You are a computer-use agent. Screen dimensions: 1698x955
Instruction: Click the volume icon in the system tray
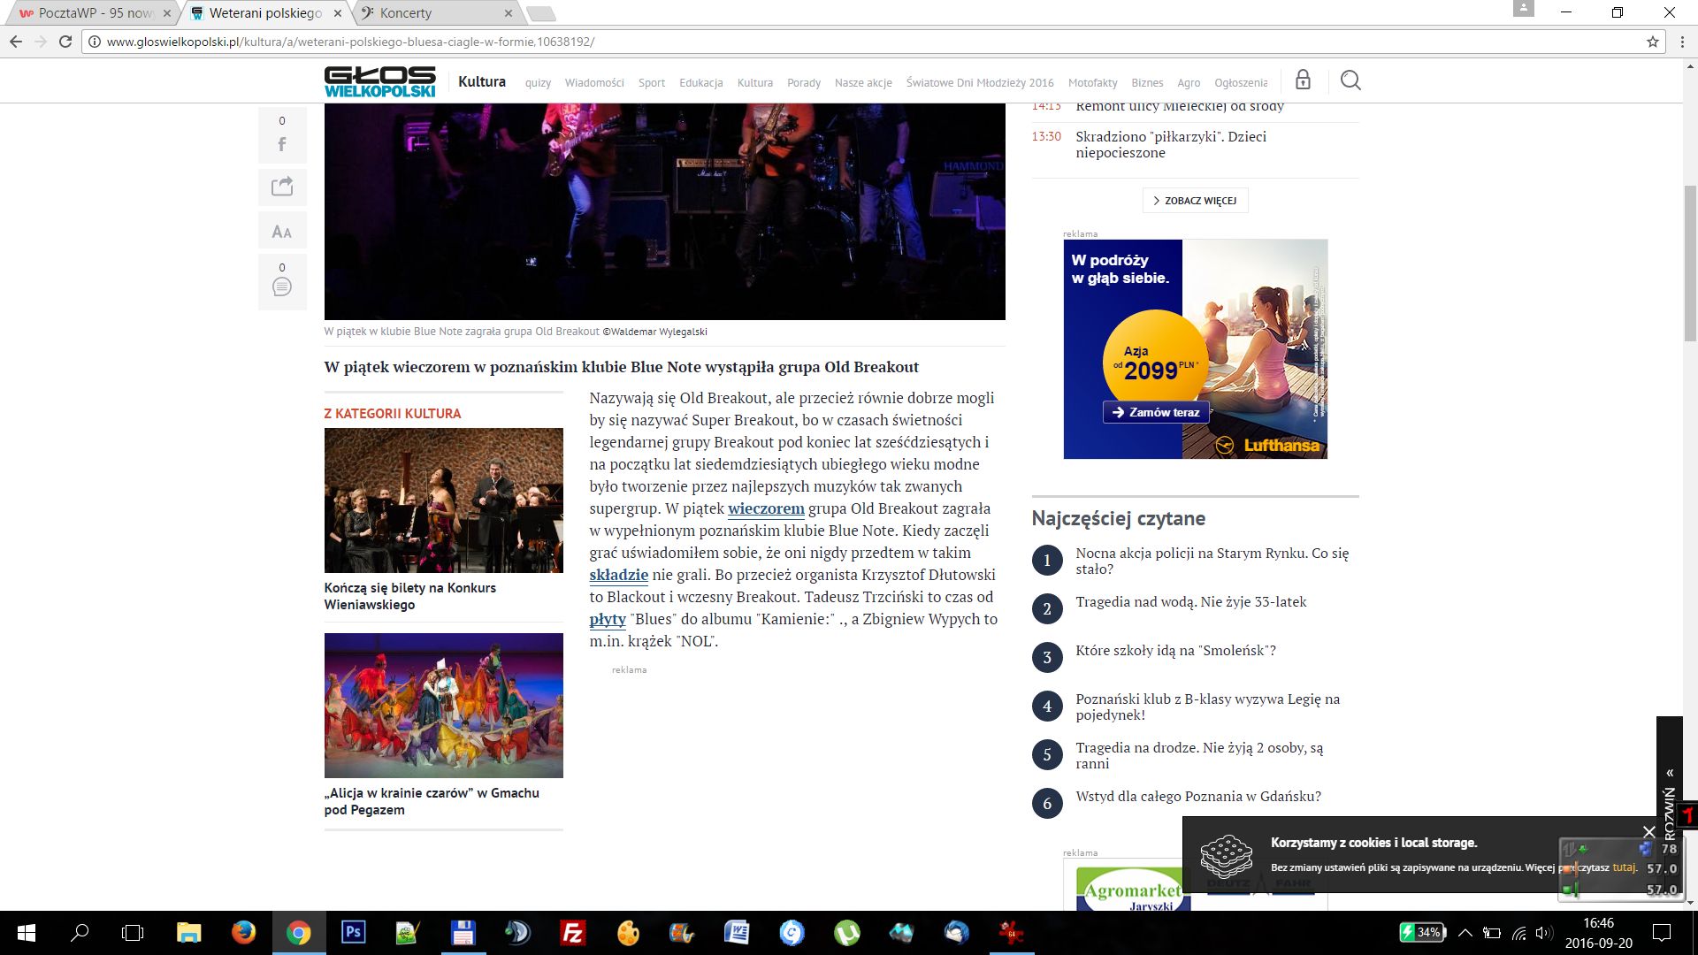(1544, 933)
